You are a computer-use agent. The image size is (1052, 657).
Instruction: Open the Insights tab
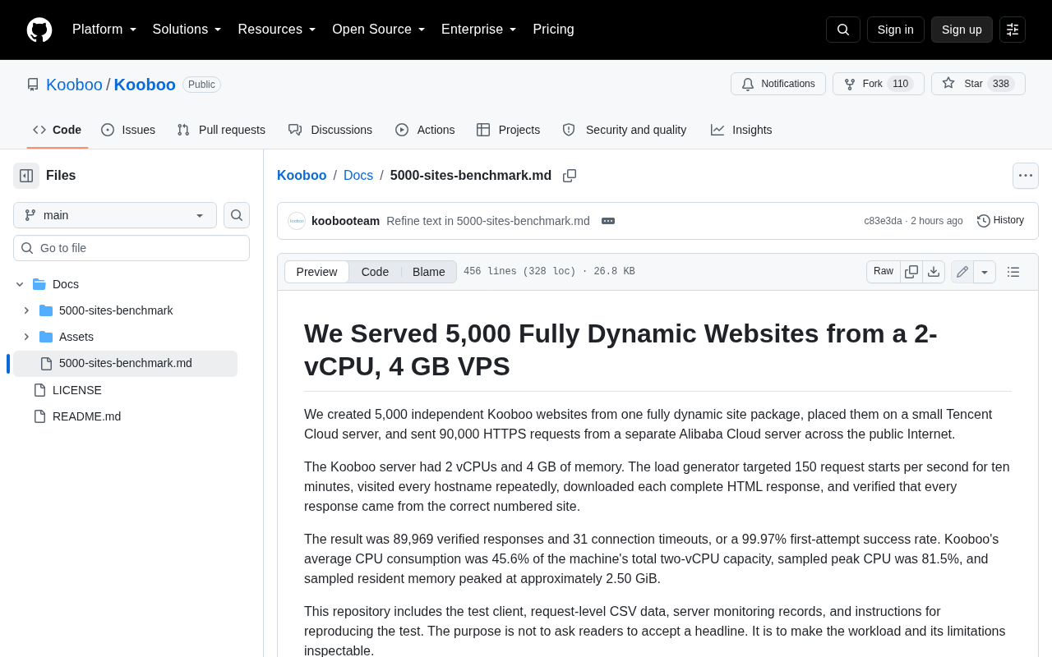741,130
